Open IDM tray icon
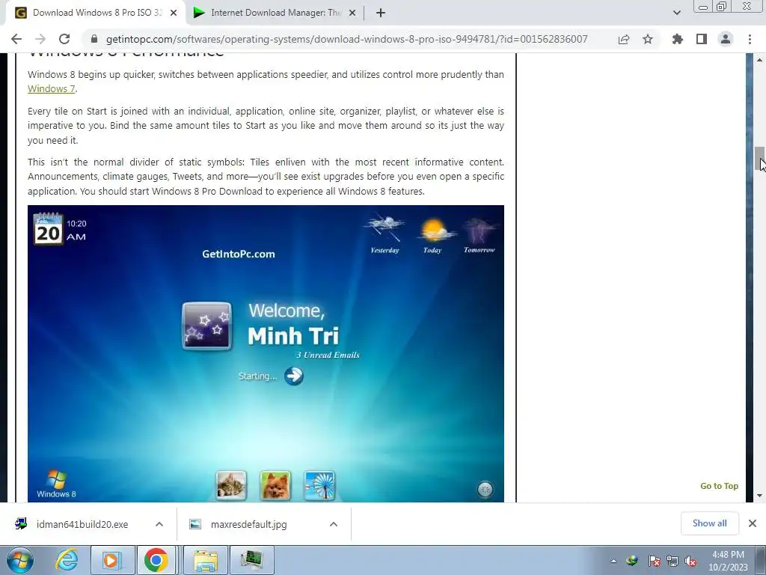Viewport: 766px width, 575px height. tap(632, 561)
